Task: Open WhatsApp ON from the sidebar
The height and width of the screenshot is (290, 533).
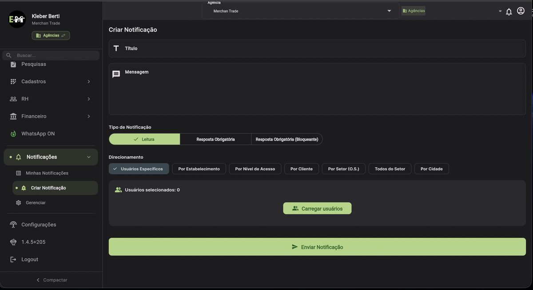Action: [38, 133]
